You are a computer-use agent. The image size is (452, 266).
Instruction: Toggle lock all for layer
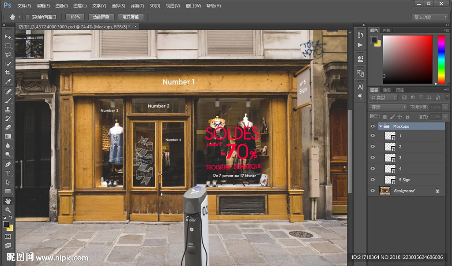pyautogui.click(x=407, y=117)
